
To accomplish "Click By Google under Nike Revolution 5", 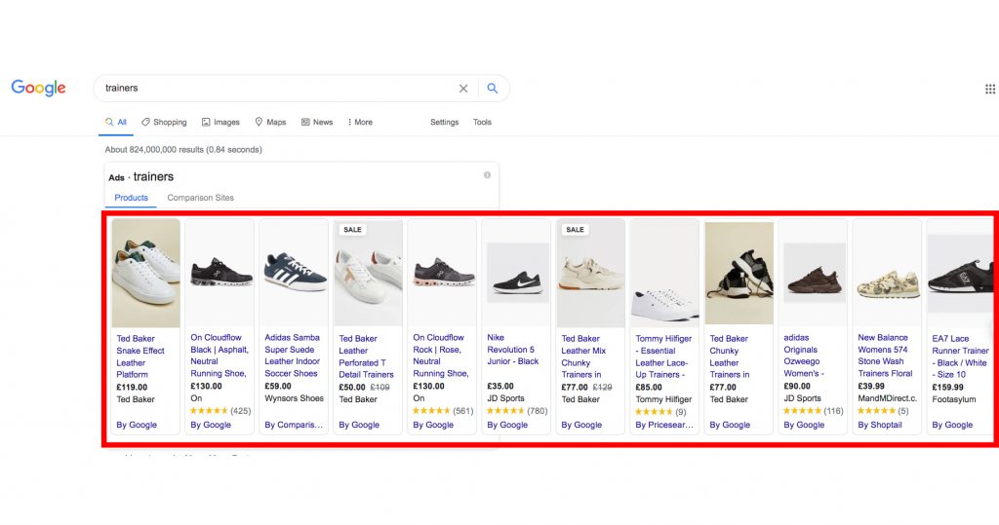I will tap(507, 425).
